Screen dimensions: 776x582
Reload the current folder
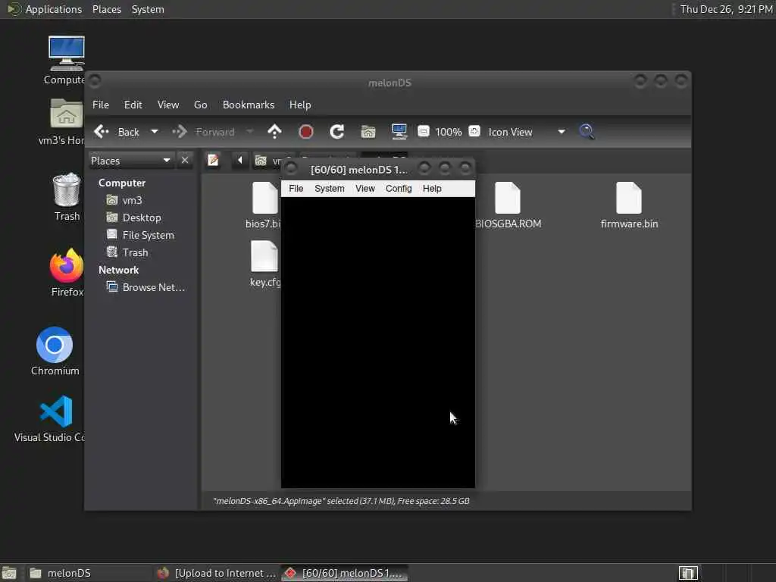tap(337, 132)
